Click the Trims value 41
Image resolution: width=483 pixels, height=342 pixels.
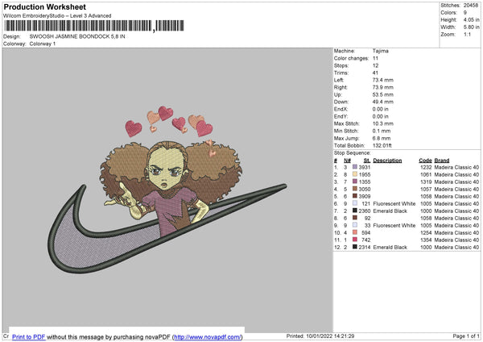[375, 73]
